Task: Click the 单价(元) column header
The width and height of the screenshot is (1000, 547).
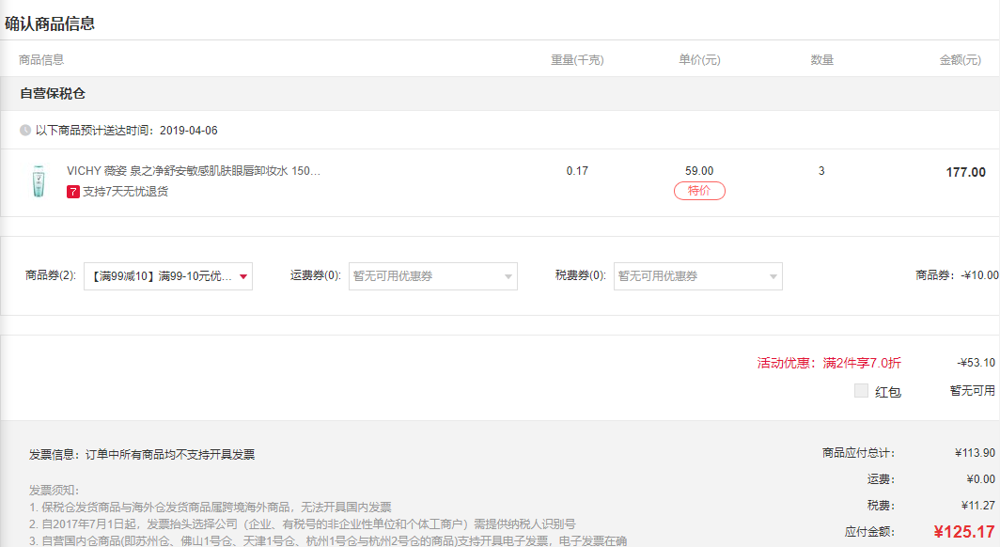Action: [699, 60]
